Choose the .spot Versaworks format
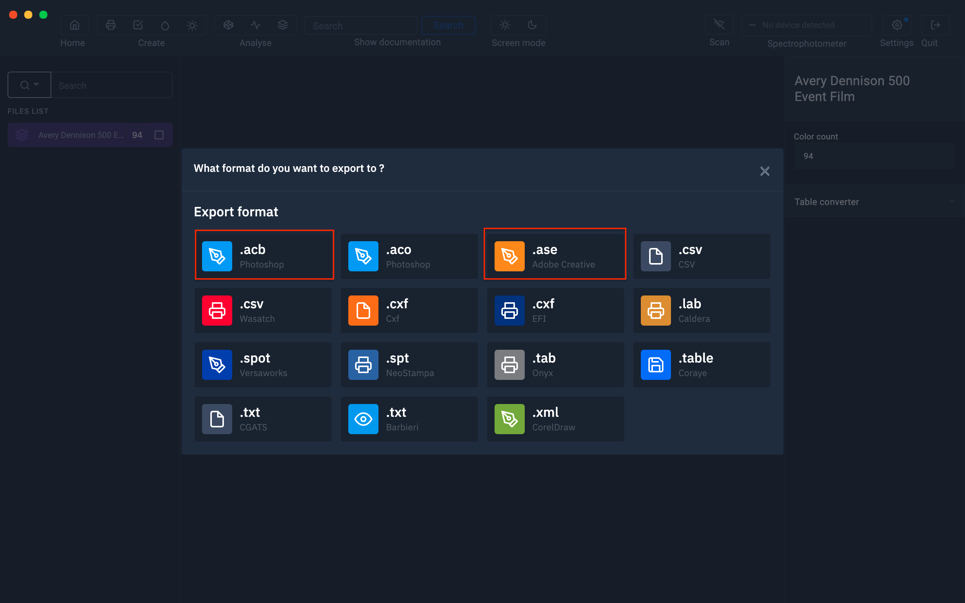This screenshot has width=965, height=603. click(263, 364)
